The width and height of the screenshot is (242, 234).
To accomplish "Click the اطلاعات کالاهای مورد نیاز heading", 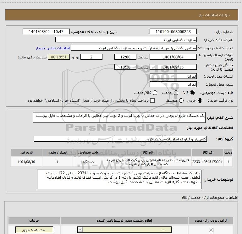I will click(210, 128).
